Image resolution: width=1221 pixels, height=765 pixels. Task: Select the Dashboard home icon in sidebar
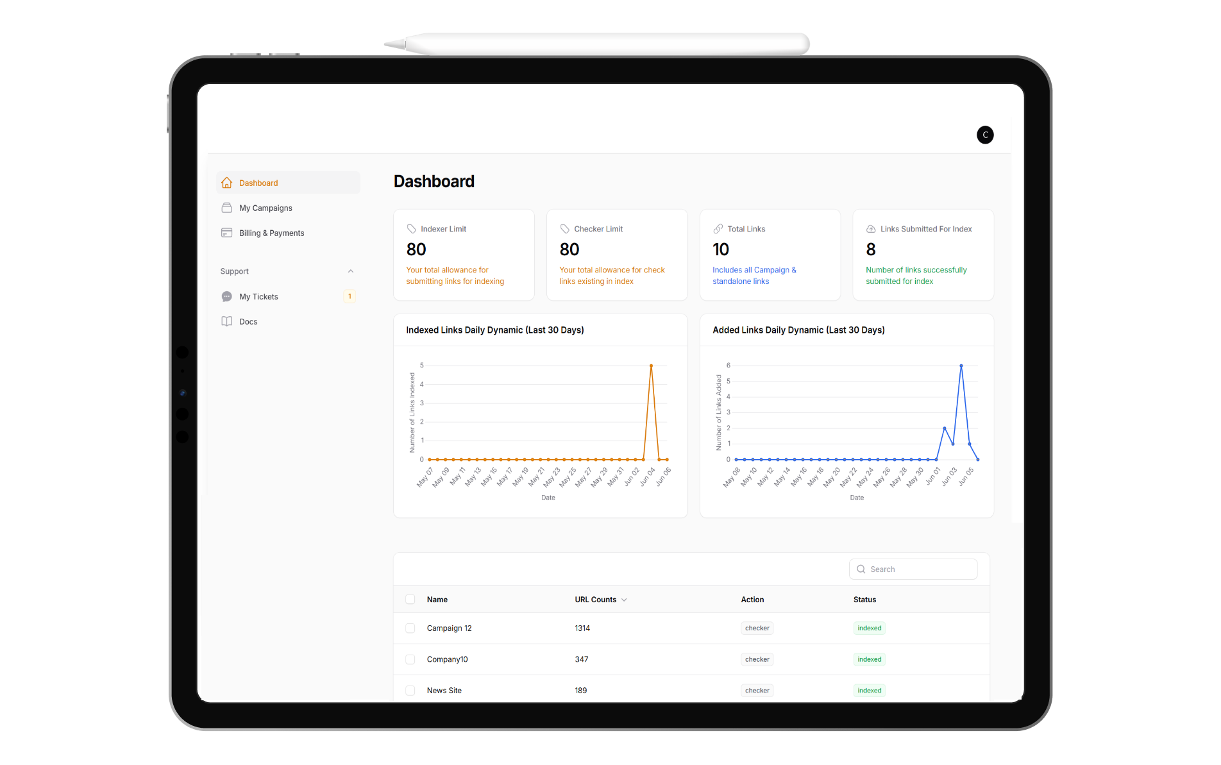click(x=227, y=182)
